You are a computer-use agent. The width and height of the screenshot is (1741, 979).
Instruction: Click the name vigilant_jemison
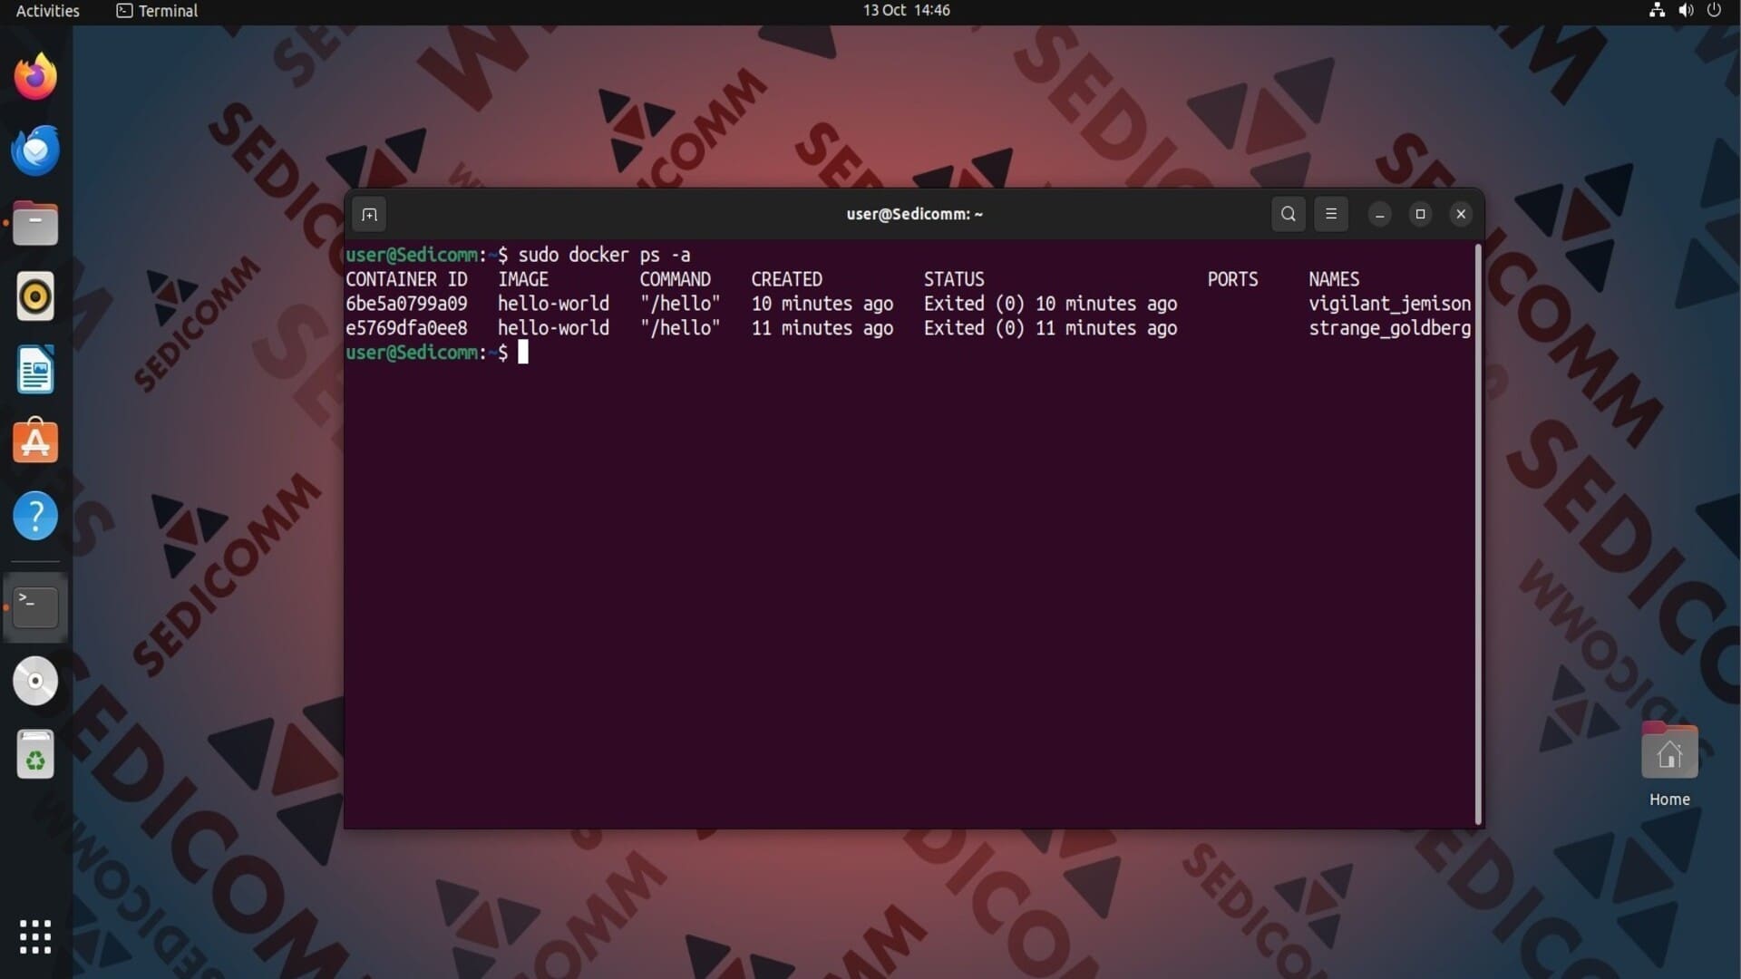point(1389,304)
